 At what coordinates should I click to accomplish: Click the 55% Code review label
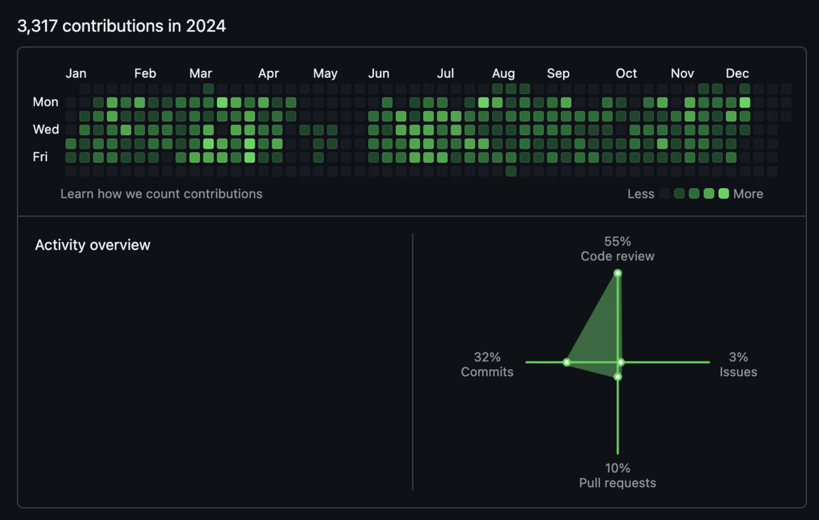point(618,249)
